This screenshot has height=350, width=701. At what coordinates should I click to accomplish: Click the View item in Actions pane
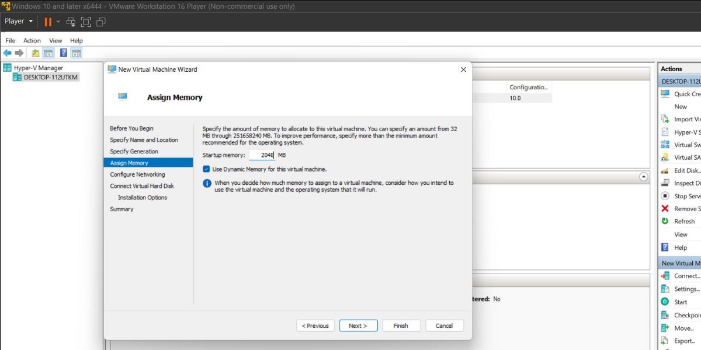pos(681,235)
